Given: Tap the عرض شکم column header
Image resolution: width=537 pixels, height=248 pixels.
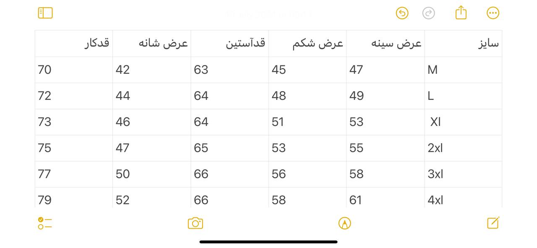Looking at the screenshot, I should click(308, 44).
